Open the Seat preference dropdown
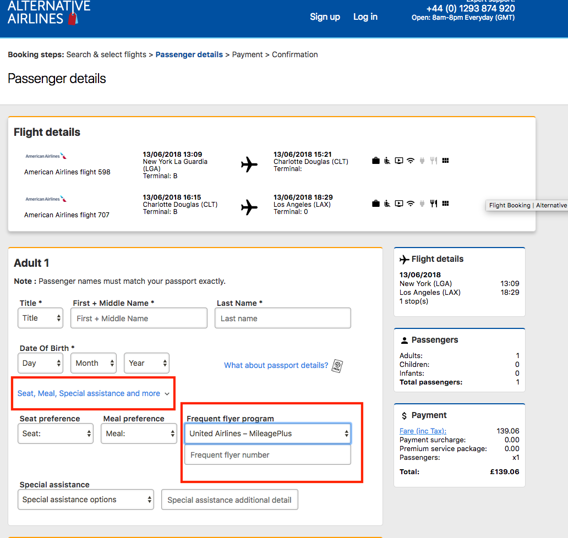Viewport: 568px width, 538px height. pos(56,433)
